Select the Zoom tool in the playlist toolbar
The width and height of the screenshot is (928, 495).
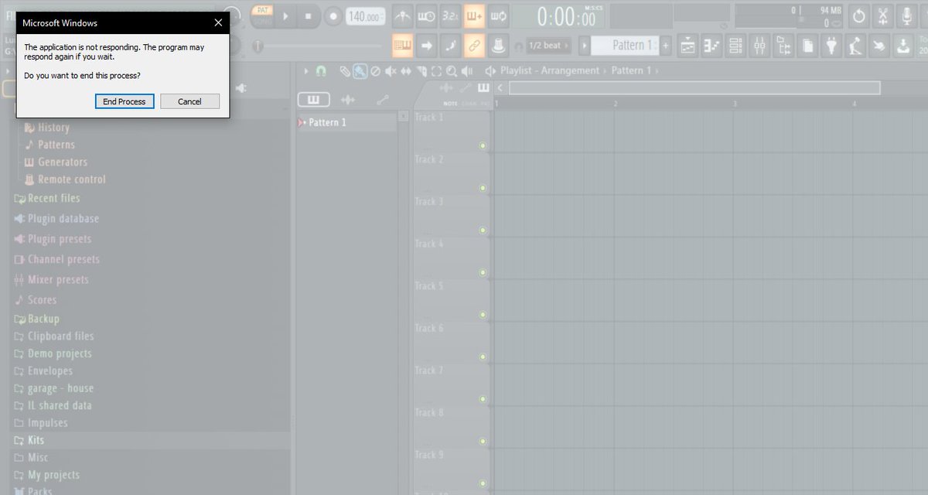[x=451, y=71]
